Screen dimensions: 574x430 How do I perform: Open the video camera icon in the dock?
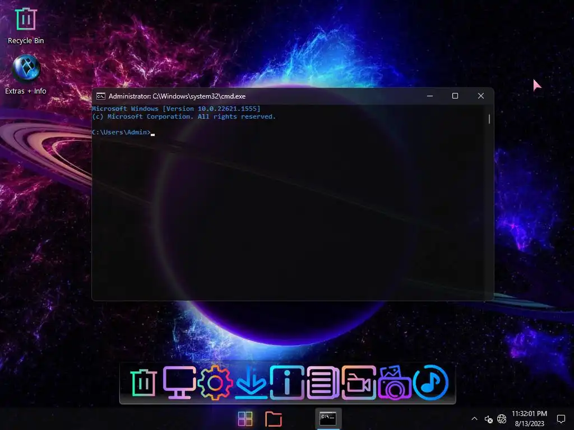click(359, 382)
